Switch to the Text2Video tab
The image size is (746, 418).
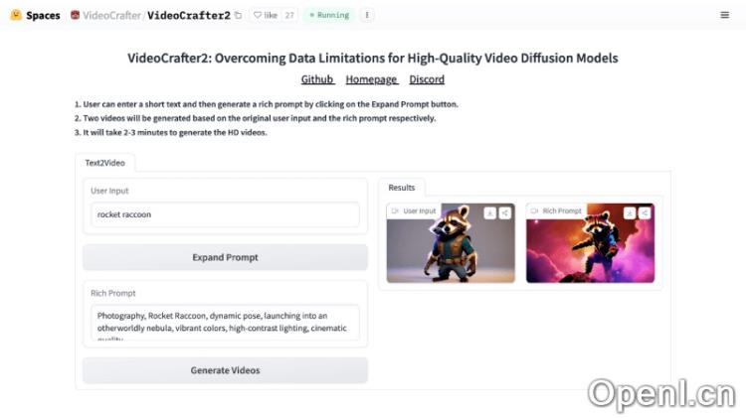[104, 162]
